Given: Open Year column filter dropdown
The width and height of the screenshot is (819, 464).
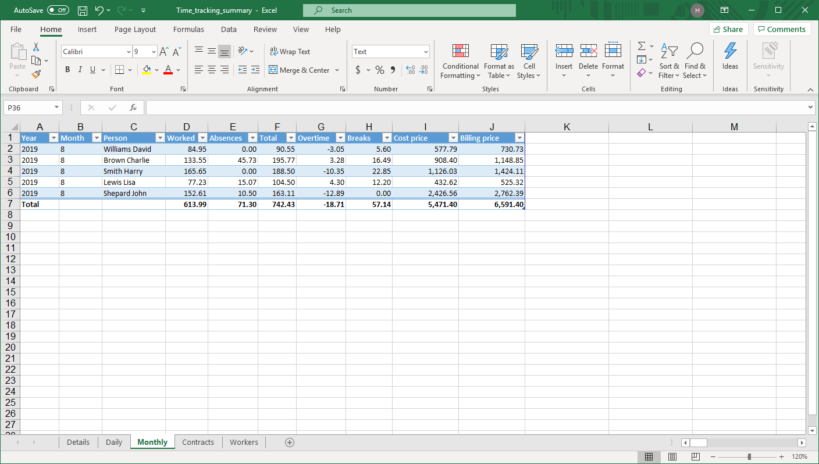Looking at the screenshot, I should pos(54,138).
